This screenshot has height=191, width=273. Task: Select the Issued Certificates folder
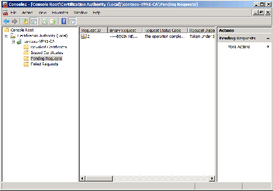(x=47, y=53)
